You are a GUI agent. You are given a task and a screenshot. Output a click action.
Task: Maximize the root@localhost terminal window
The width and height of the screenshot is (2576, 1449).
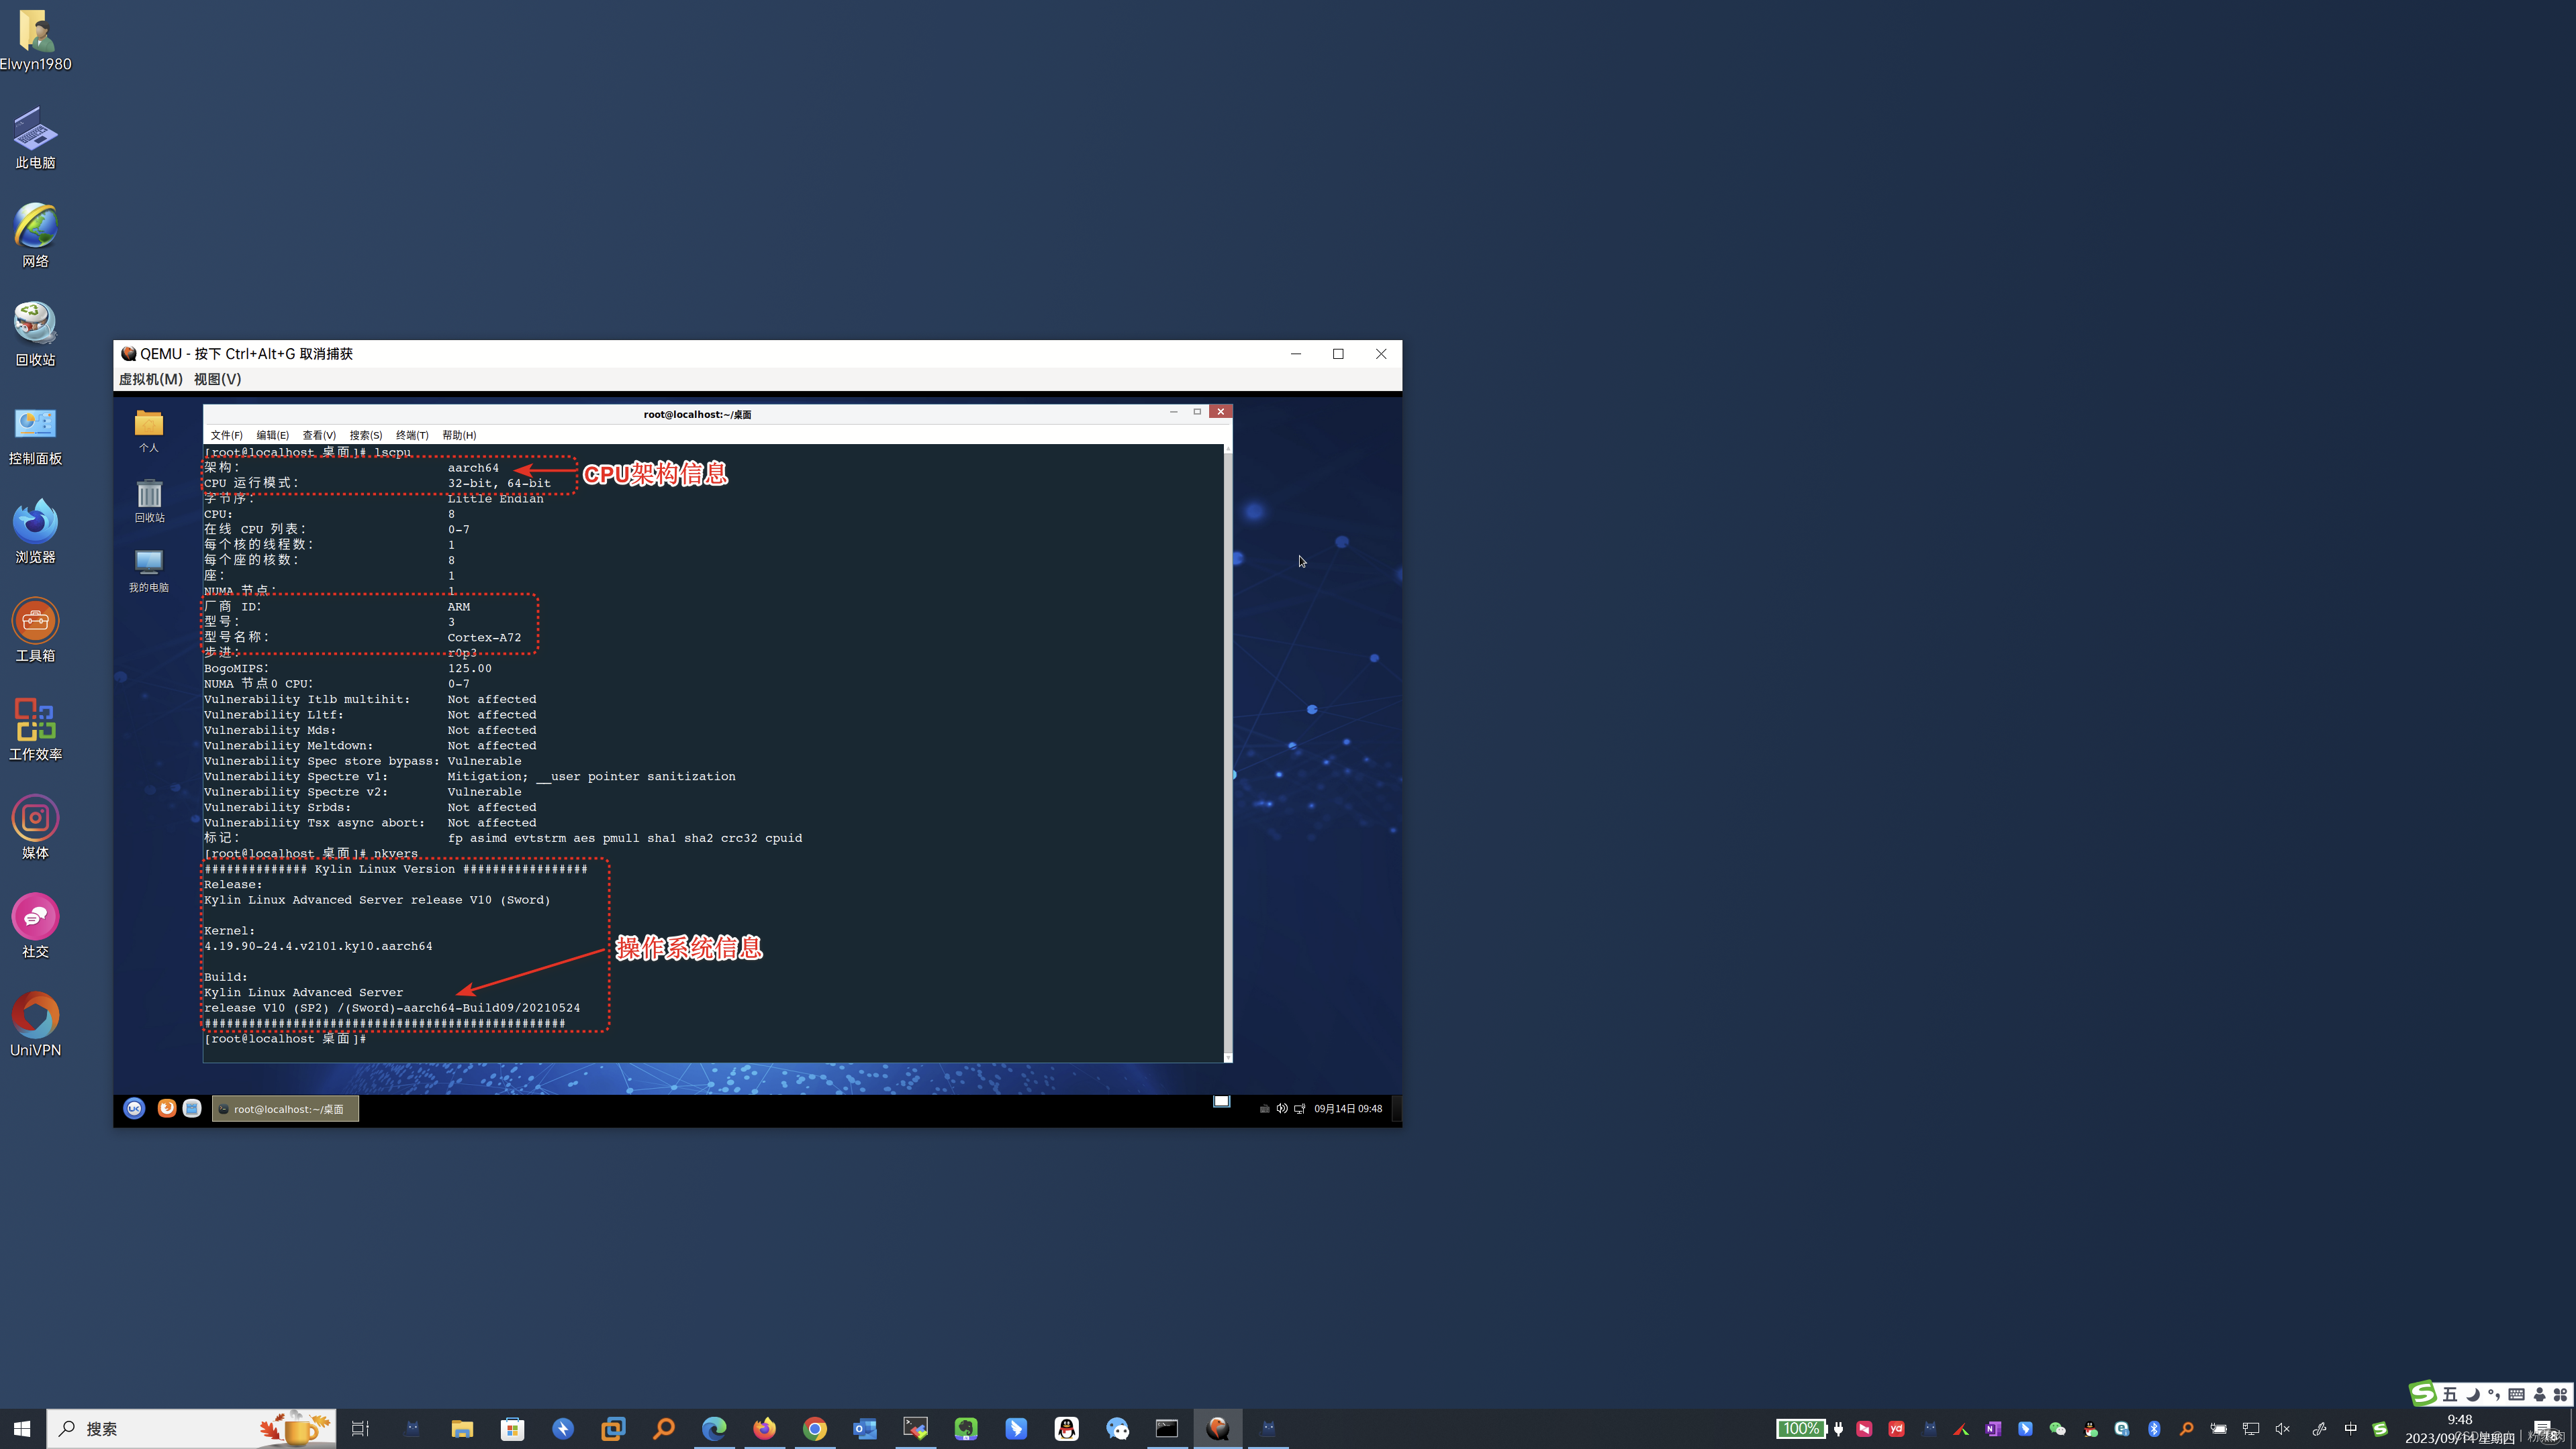(1197, 412)
